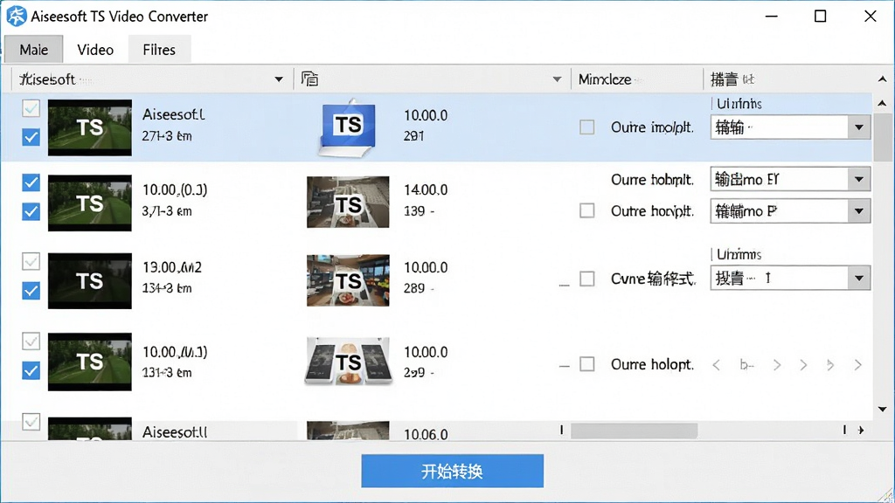
Task: Select the 14.00.0 duration text
Action: point(426,189)
